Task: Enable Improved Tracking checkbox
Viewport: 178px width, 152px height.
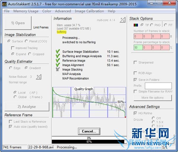Action: point(24,48)
